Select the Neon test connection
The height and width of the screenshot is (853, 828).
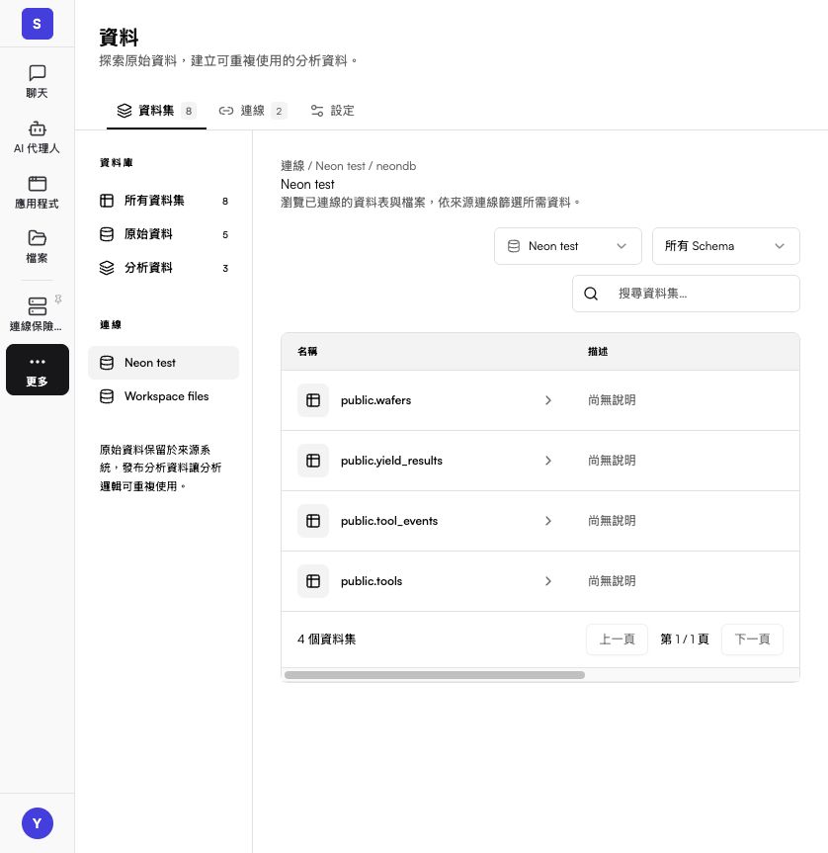tap(164, 363)
